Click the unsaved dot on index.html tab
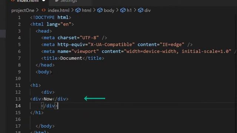This screenshot has width=237, height=133. (44, 1)
